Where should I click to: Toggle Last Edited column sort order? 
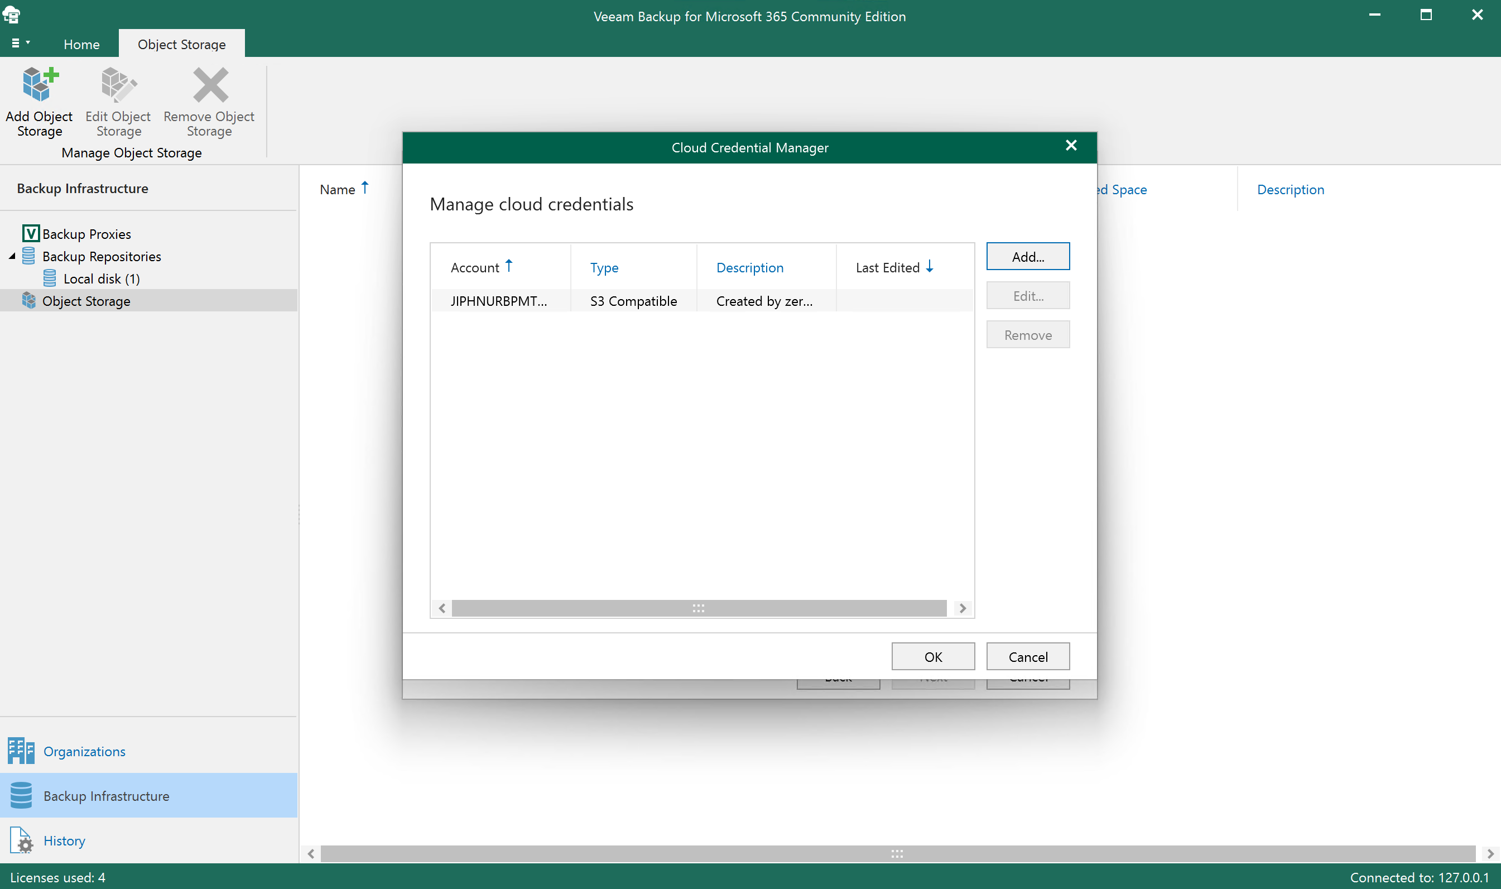(893, 267)
